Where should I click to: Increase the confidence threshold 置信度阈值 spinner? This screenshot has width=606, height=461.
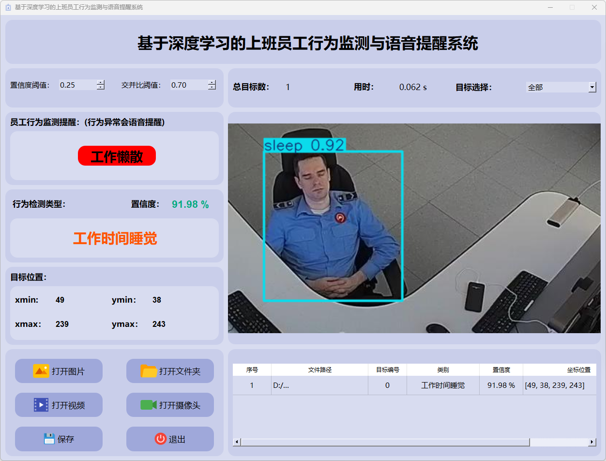point(101,82)
